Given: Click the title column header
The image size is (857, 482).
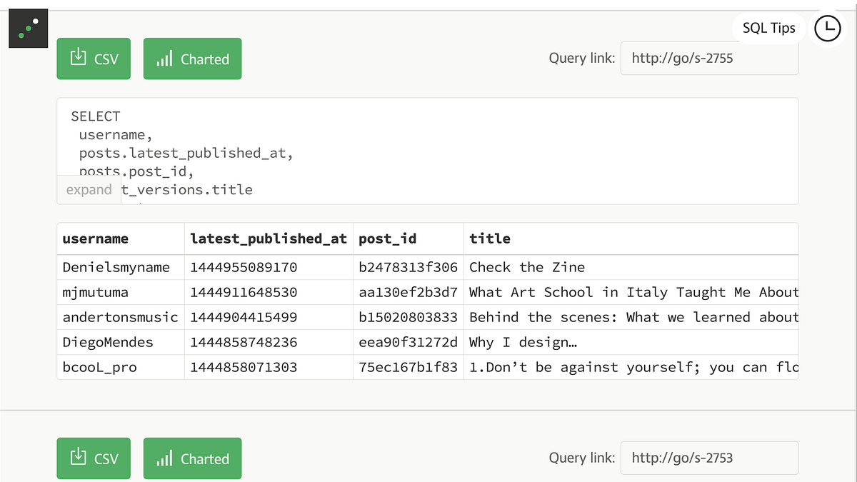Looking at the screenshot, I should (x=490, y=239).
